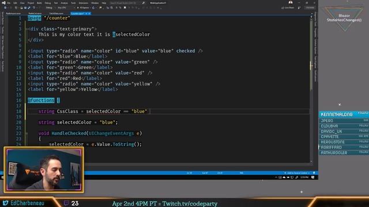The width and height of the screenshot is (369, 207).
Task: Click the Blazor StateHasChanged() overlay badge
Action: pos(344,18)
